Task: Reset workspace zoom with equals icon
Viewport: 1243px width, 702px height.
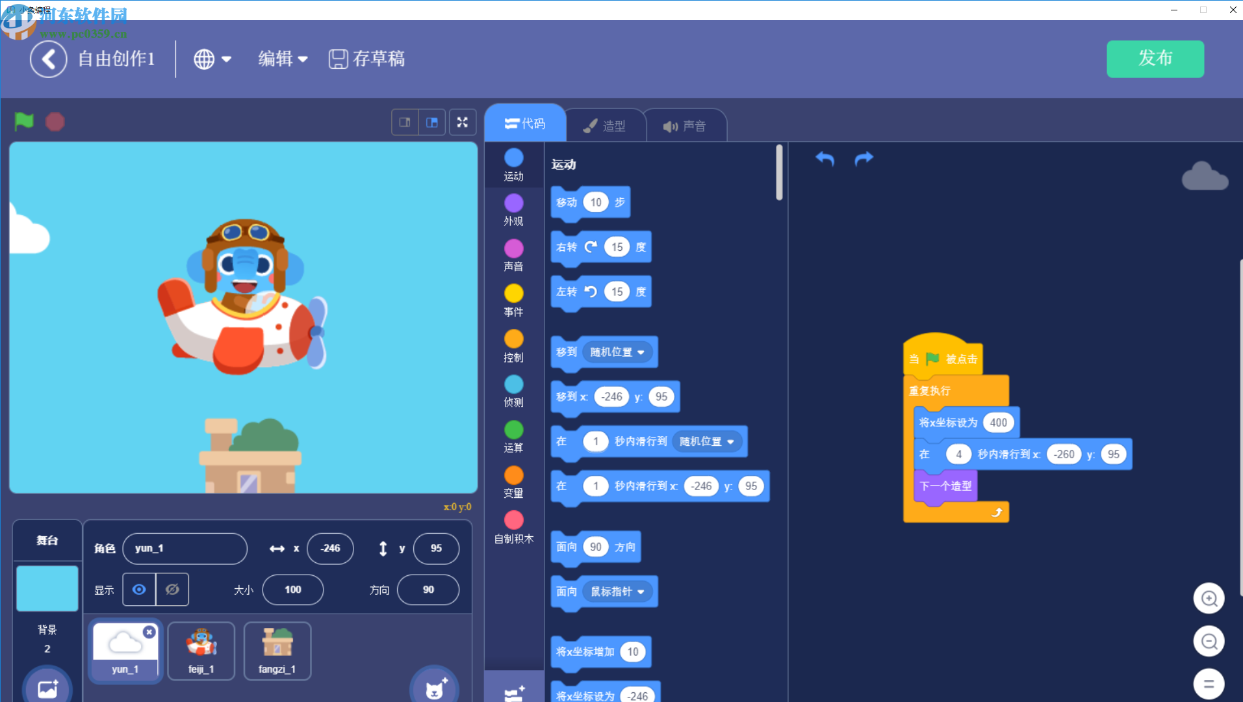Action: click(1209, 684)
